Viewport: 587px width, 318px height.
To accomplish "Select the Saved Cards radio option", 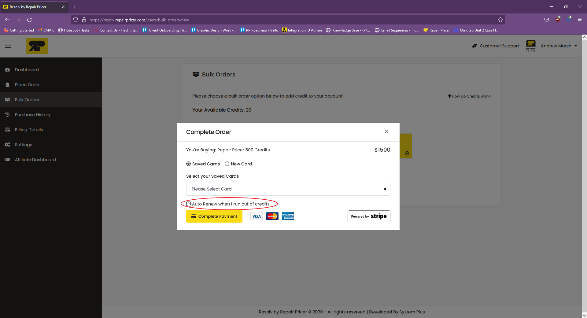I will [x=188, y=164].
